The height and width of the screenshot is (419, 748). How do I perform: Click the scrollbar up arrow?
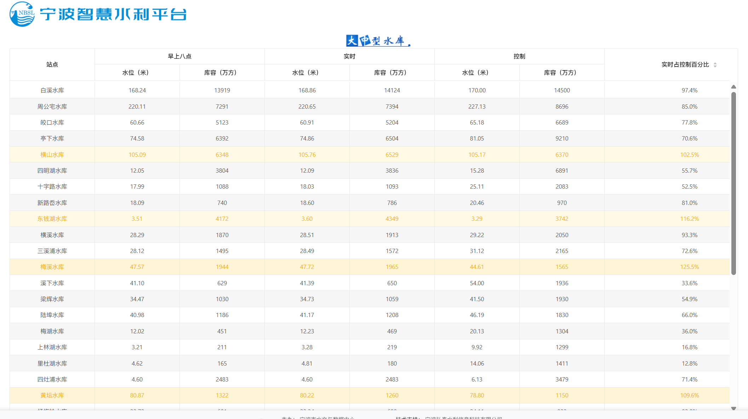click(733, 87)
